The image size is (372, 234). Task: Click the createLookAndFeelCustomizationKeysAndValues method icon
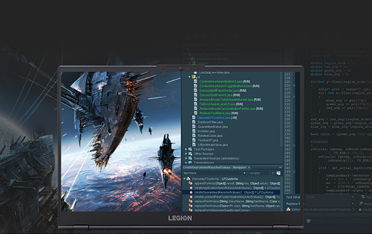click(191, 197)
